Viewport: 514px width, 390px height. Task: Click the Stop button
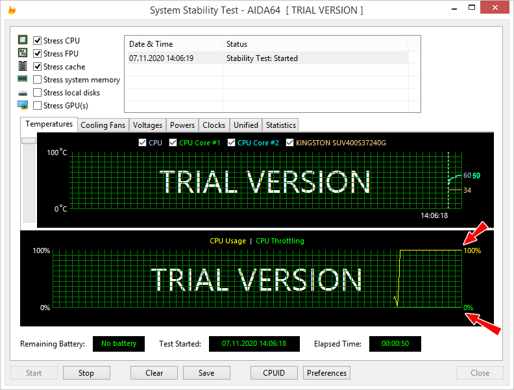(86, 373)
